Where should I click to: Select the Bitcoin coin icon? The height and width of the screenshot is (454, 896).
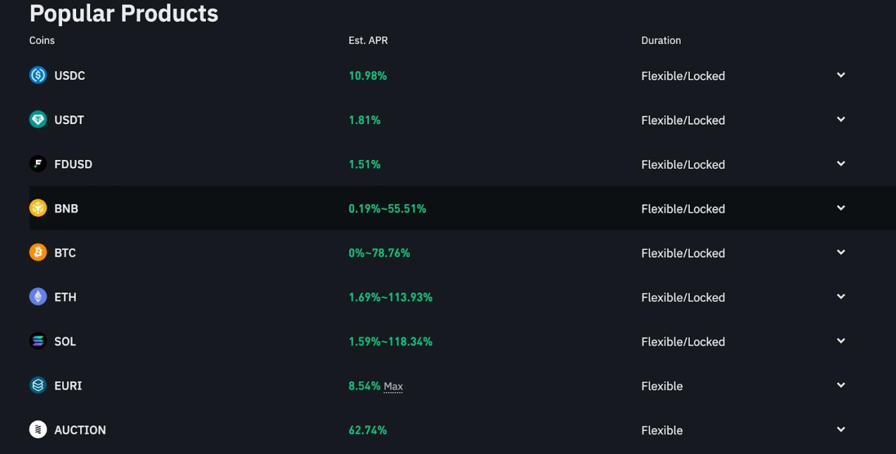click(37, 252)
